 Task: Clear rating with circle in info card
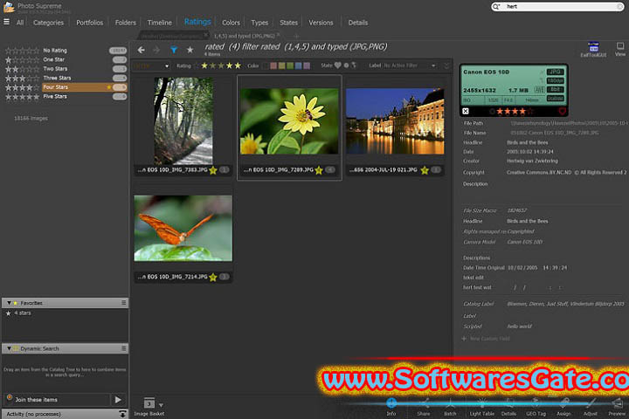pos(492,111)
